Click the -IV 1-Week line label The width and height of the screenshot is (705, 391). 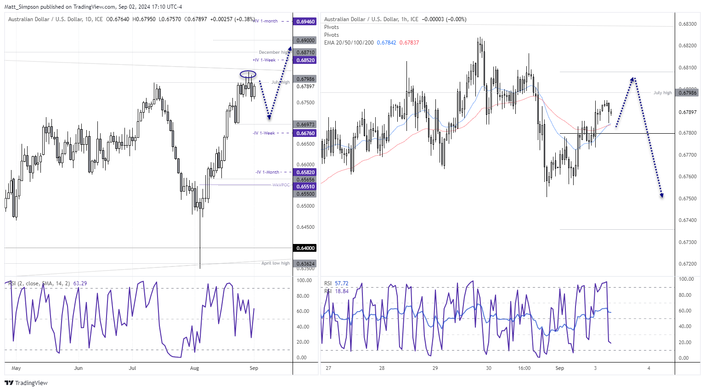(x=264, y=133)
